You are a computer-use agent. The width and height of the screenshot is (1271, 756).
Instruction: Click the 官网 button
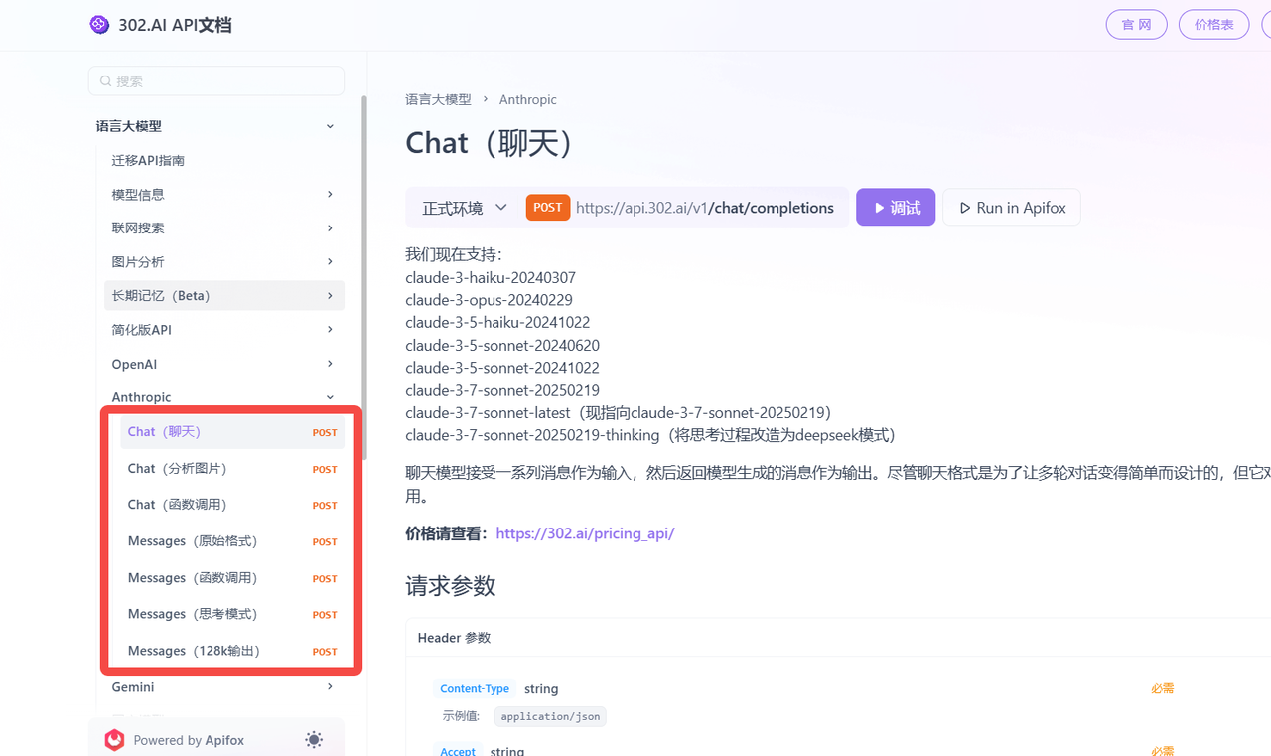tap(1136, 25)
